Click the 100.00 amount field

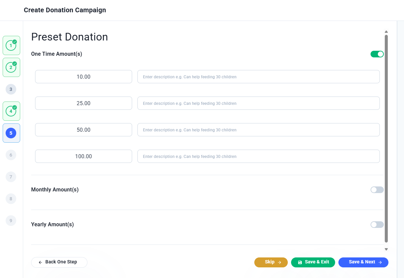pos(83,156)
